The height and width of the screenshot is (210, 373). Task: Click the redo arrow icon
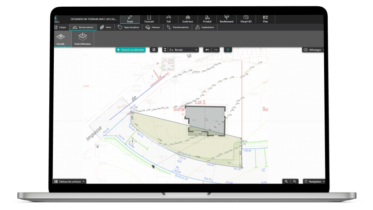click(x=215, y=50)
